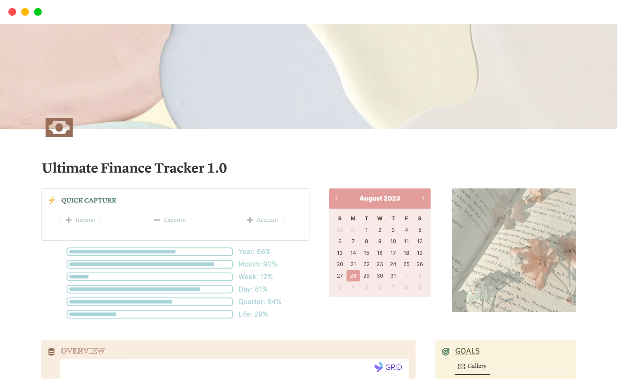Select the Month 90% budget tracker row
The image size is (617, 385).
151,264
